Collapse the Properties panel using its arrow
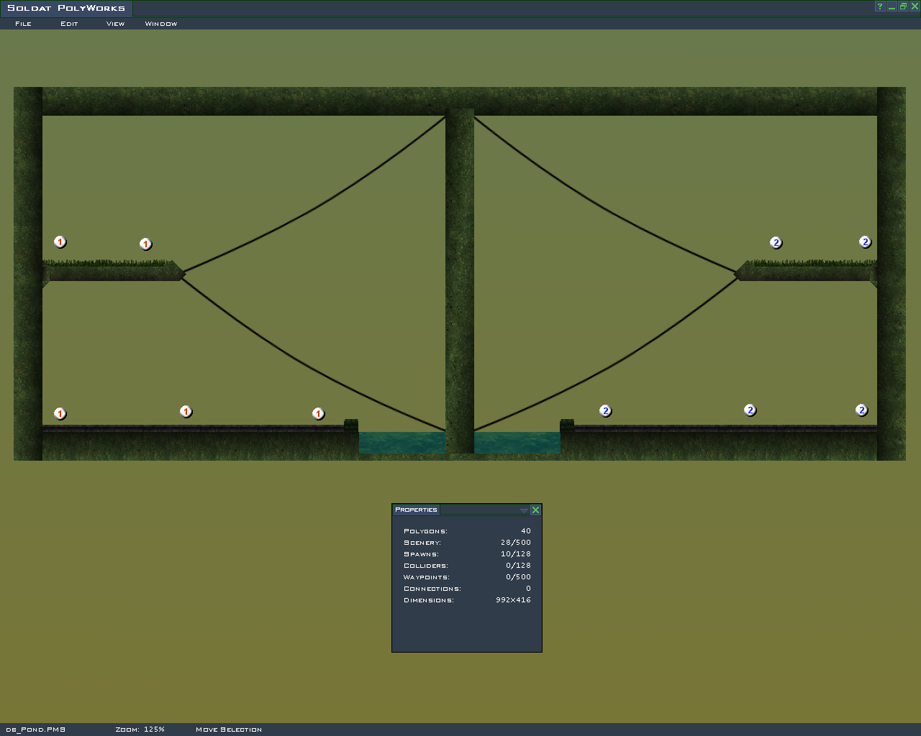This screenshot has width=921, height=736. pos(524,510)
